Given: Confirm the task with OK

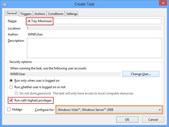Looking at the screenshot, I should tap(127, 120).
